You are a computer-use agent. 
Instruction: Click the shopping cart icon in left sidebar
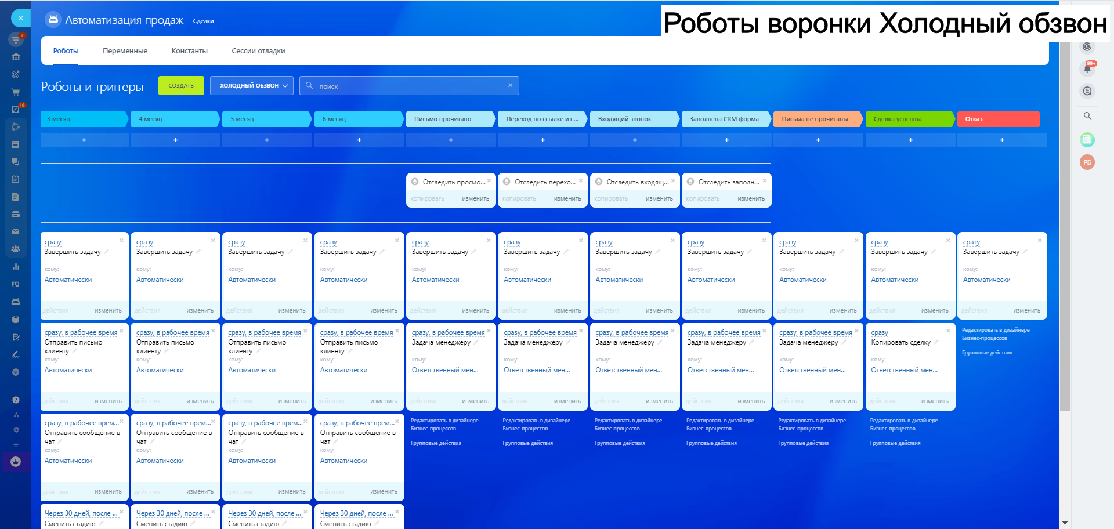(x=16, y=92)
